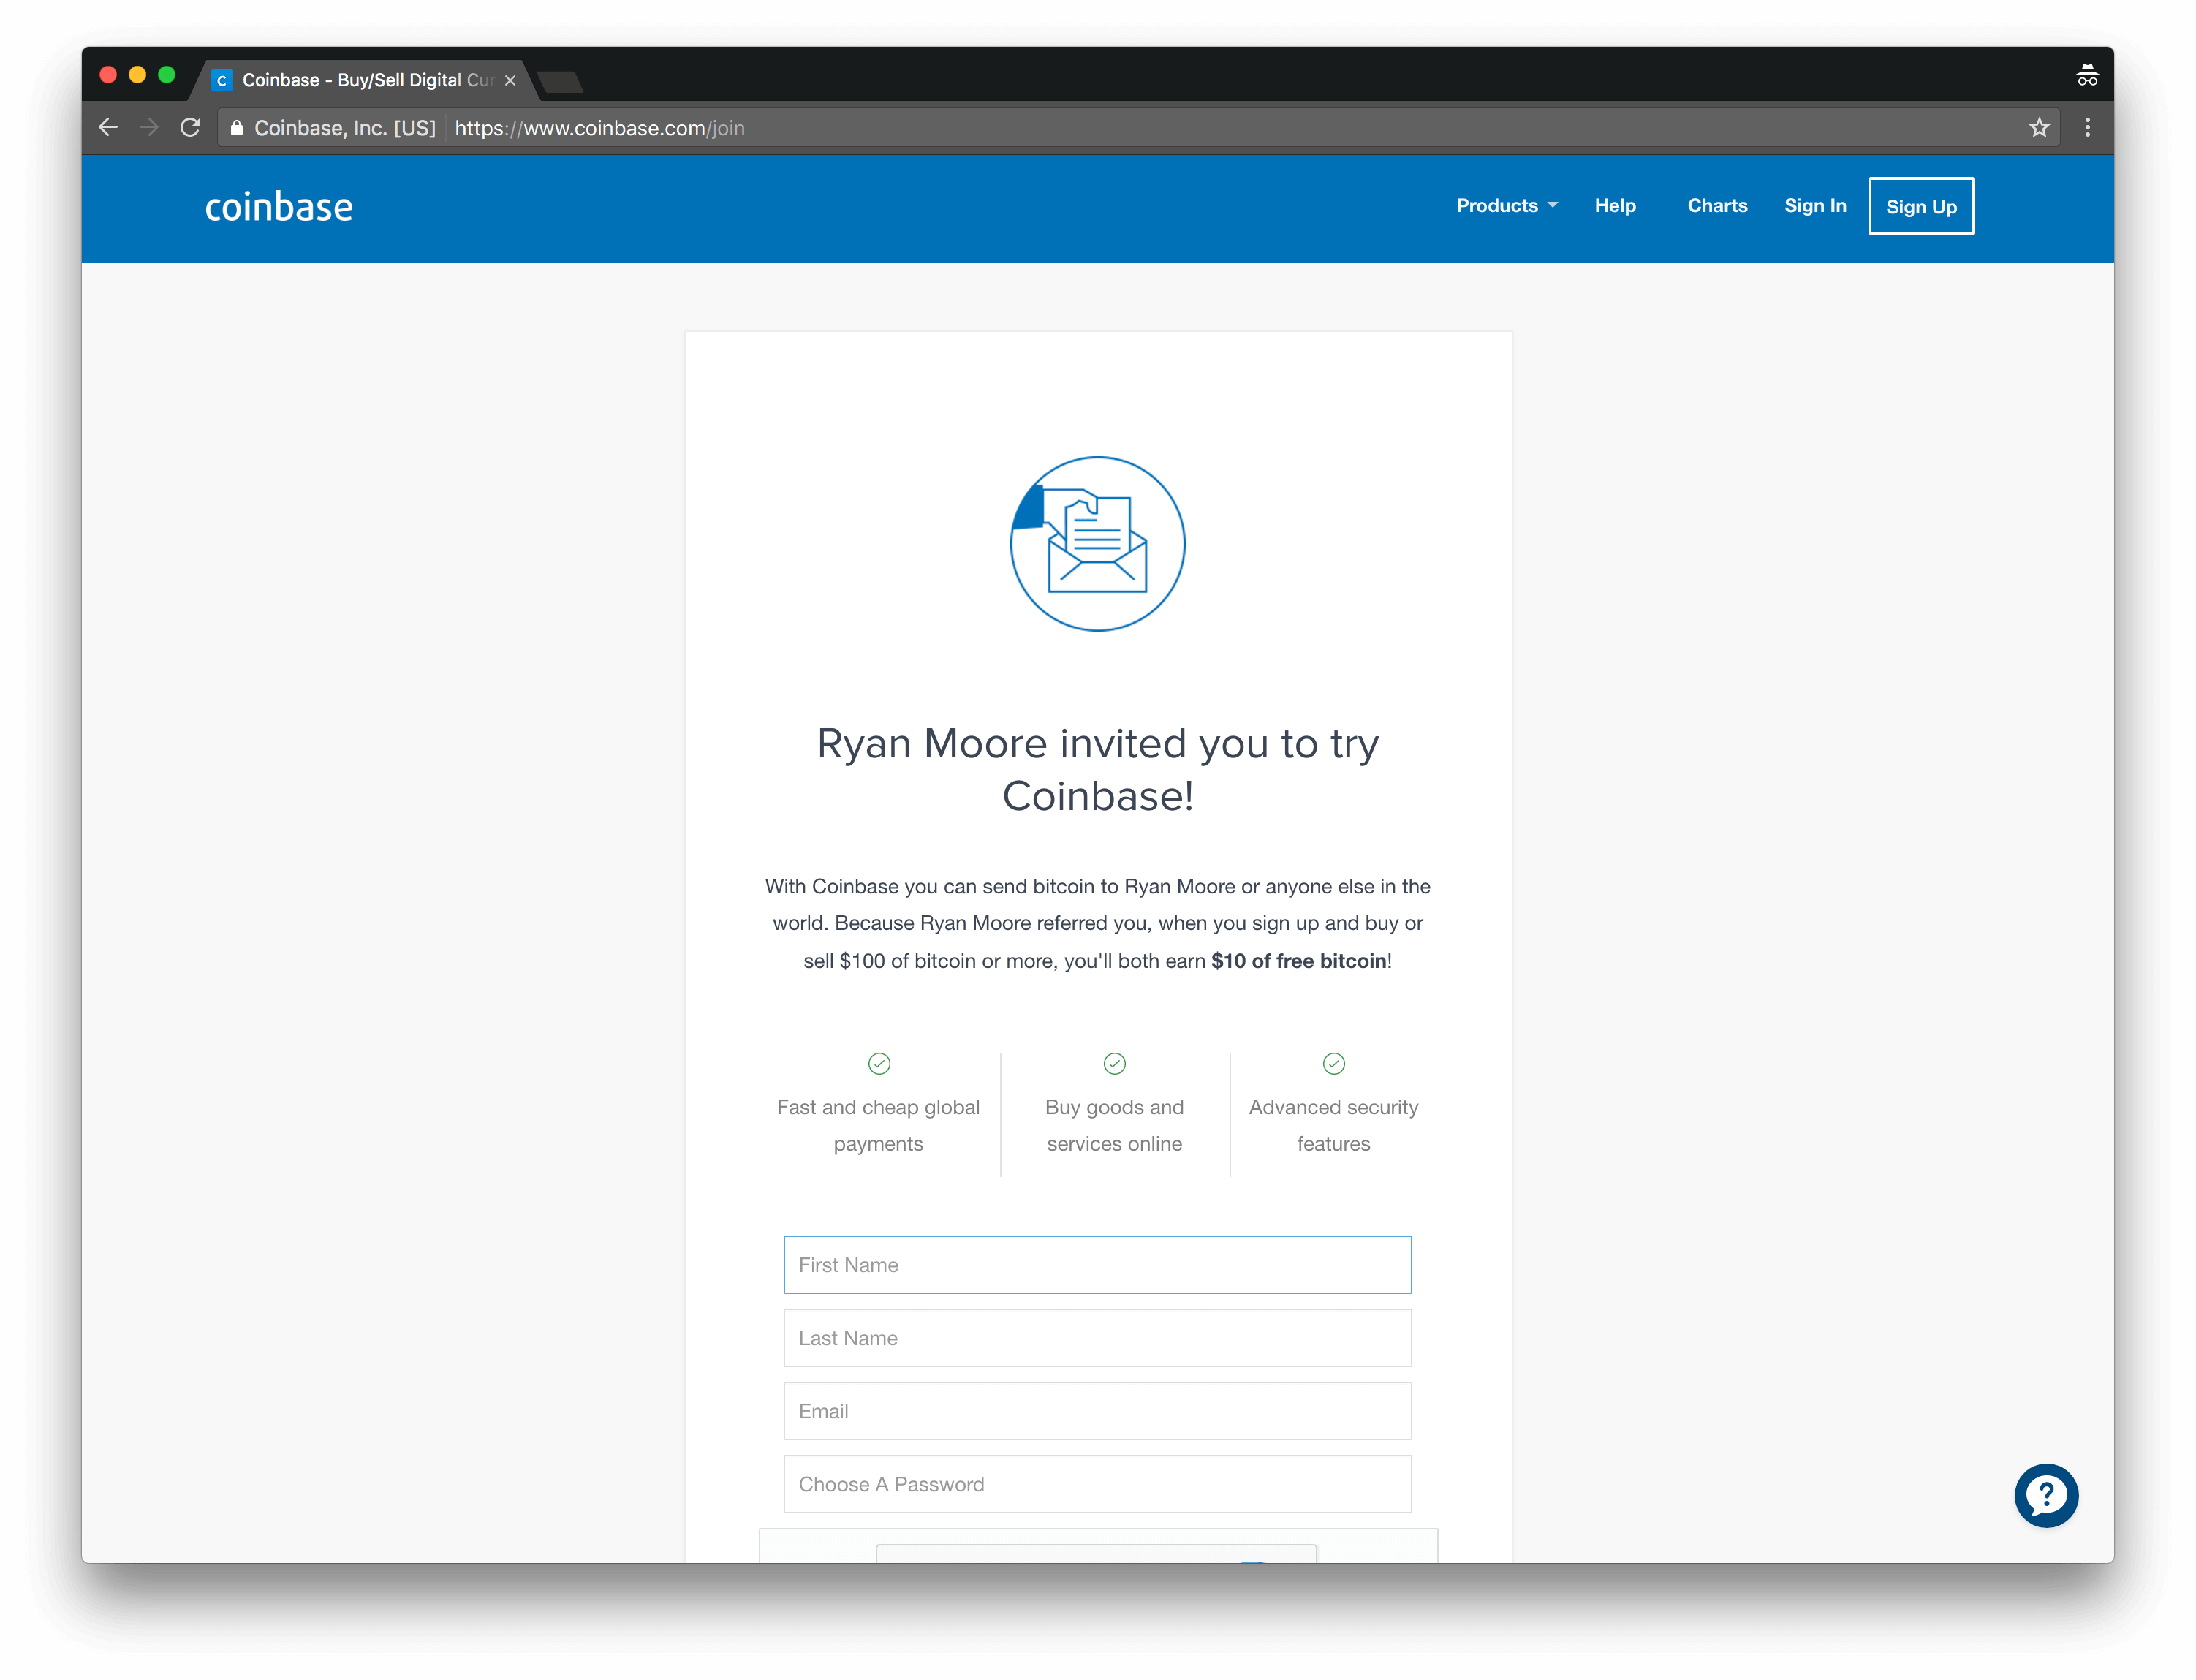The height and width of the screenshot is (1680, 2196).
Task: Open the Chrome three-dot menu
Action: (x=2087, y=128)
